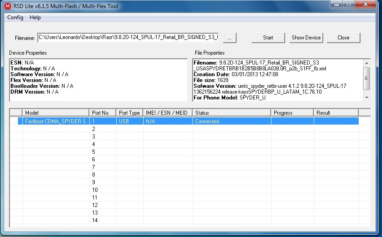Open the Config menu

tap(15, 17)
